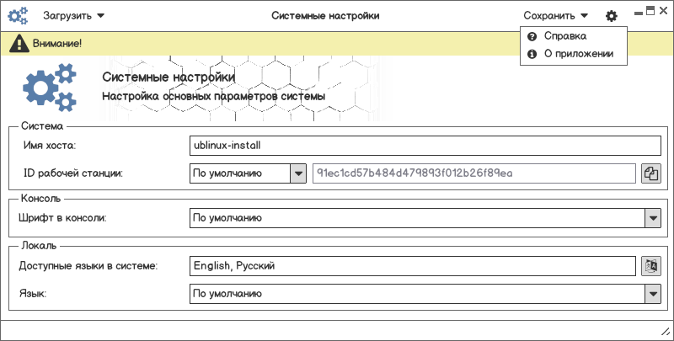Screen dimensions: 674x341
Task: Click the info icon beside О приложении
Action: (532, 54)
